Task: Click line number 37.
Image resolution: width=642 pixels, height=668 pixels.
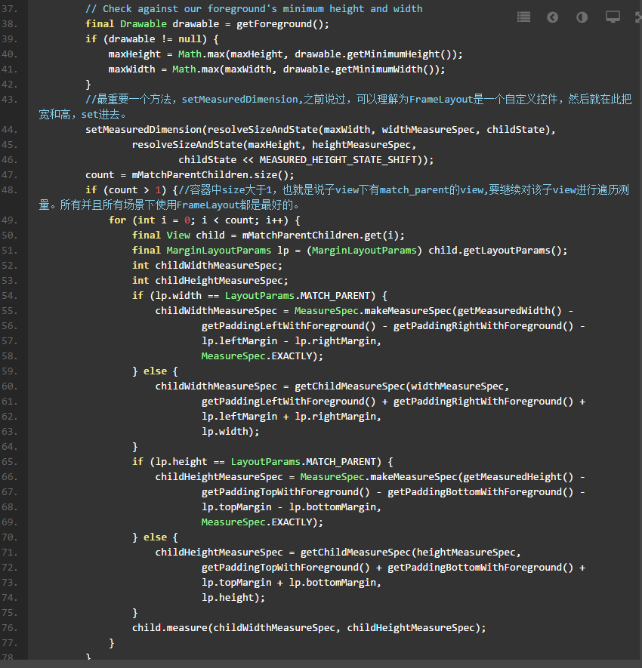Action: pos(9,8)
